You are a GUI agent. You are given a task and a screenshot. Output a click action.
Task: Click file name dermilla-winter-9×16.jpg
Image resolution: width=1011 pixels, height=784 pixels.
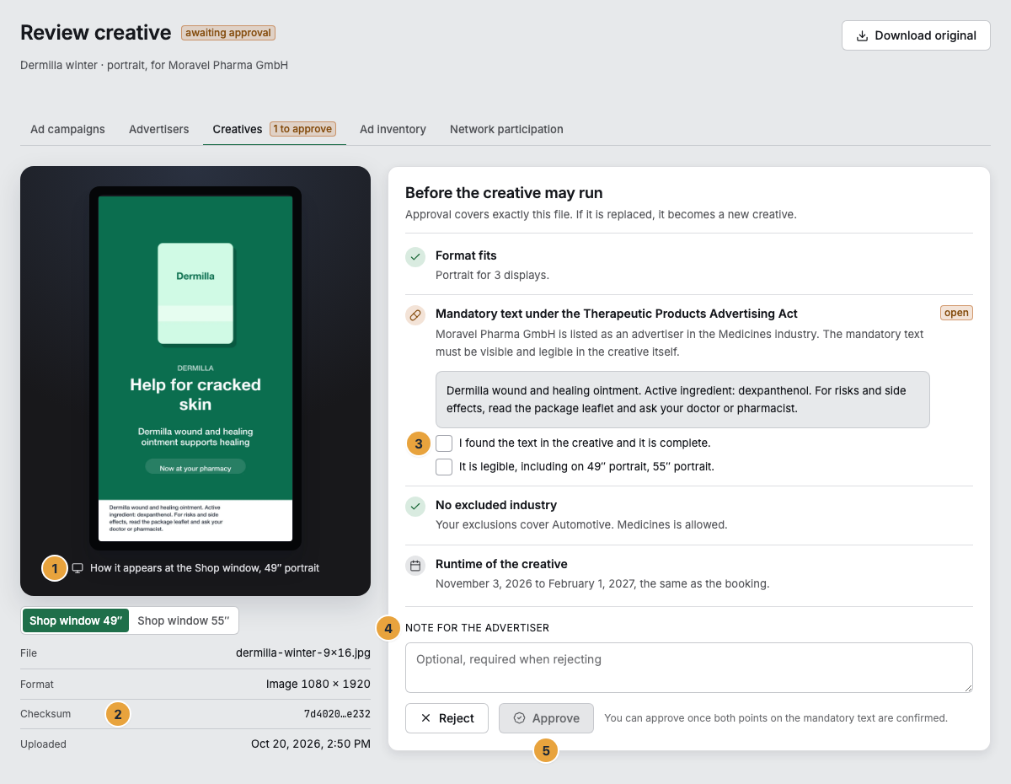tap(303, 652)
